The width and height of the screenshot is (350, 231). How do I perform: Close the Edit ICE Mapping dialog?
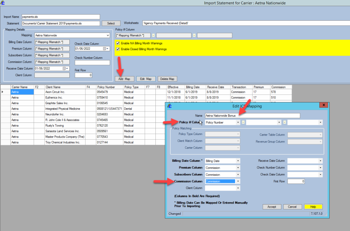pyautogui.click(x=323, y=105)
